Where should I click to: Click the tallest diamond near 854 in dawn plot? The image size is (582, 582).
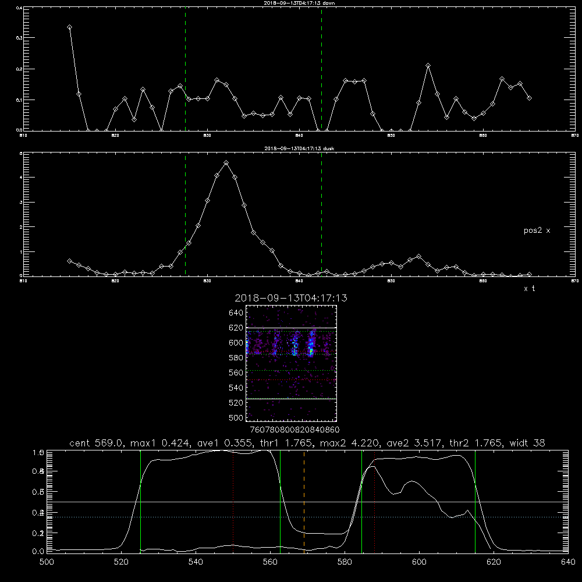tap(428, 65)
